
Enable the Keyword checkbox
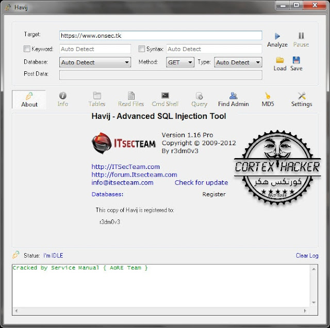[x=27, y=49]
